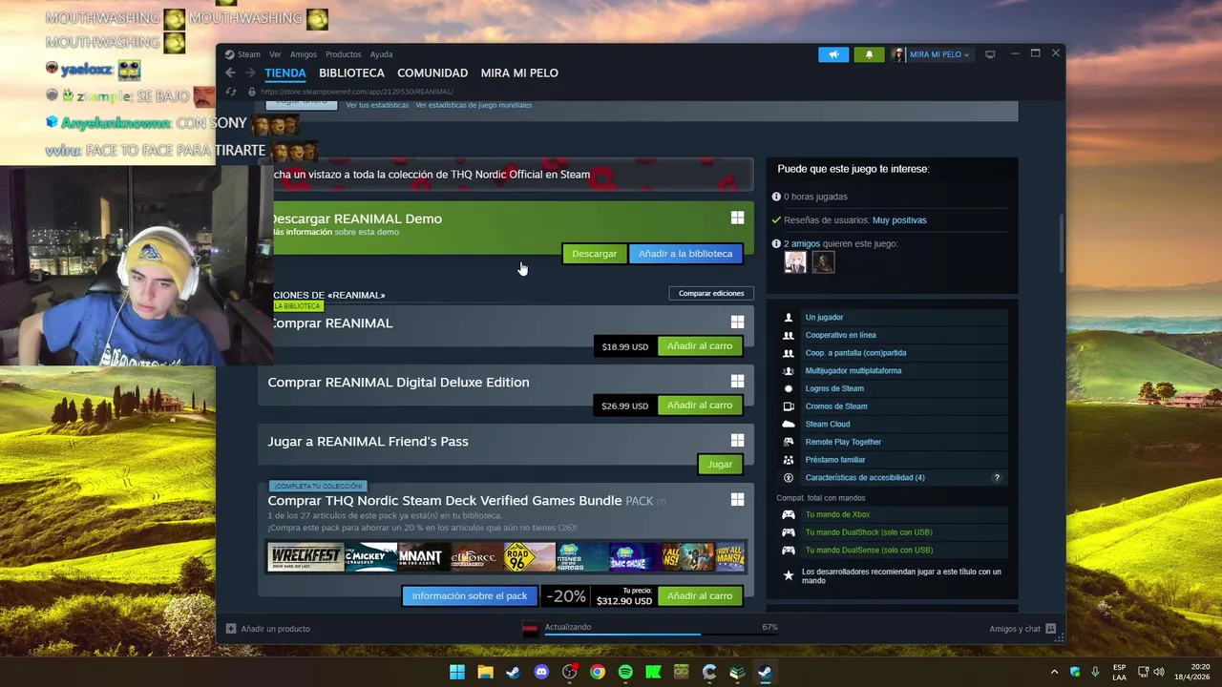This screenshot has height=687, width=1222.
Task: Open Discord from the taskbar
Action: [541, 672]
